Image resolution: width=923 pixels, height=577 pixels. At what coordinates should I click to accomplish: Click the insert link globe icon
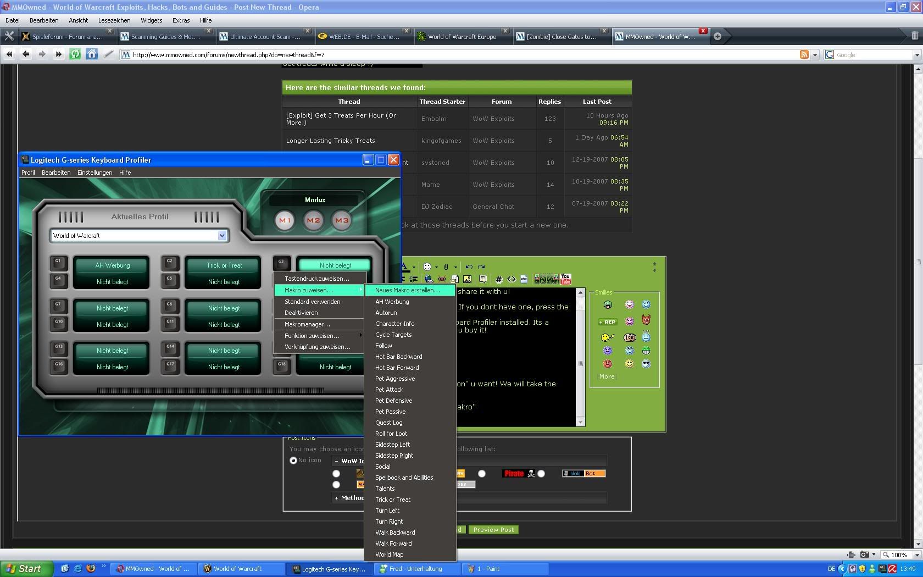(429, 279)
